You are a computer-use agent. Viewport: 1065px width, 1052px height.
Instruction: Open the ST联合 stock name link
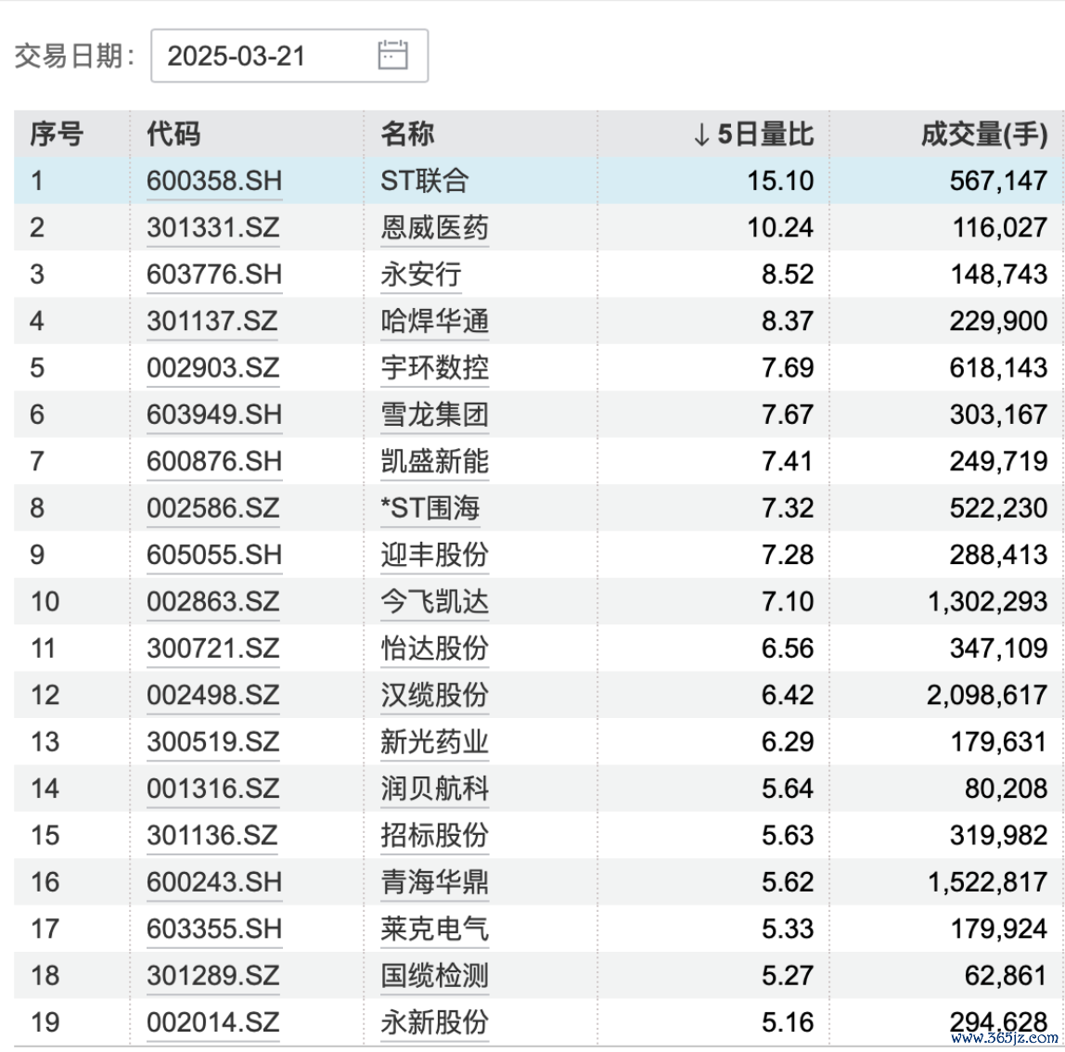coord(425,181)
